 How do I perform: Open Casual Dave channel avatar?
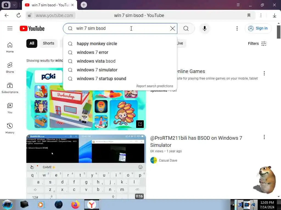[x=154, y=160]
